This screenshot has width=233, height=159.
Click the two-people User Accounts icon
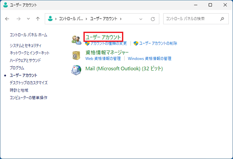click(76, 40)
